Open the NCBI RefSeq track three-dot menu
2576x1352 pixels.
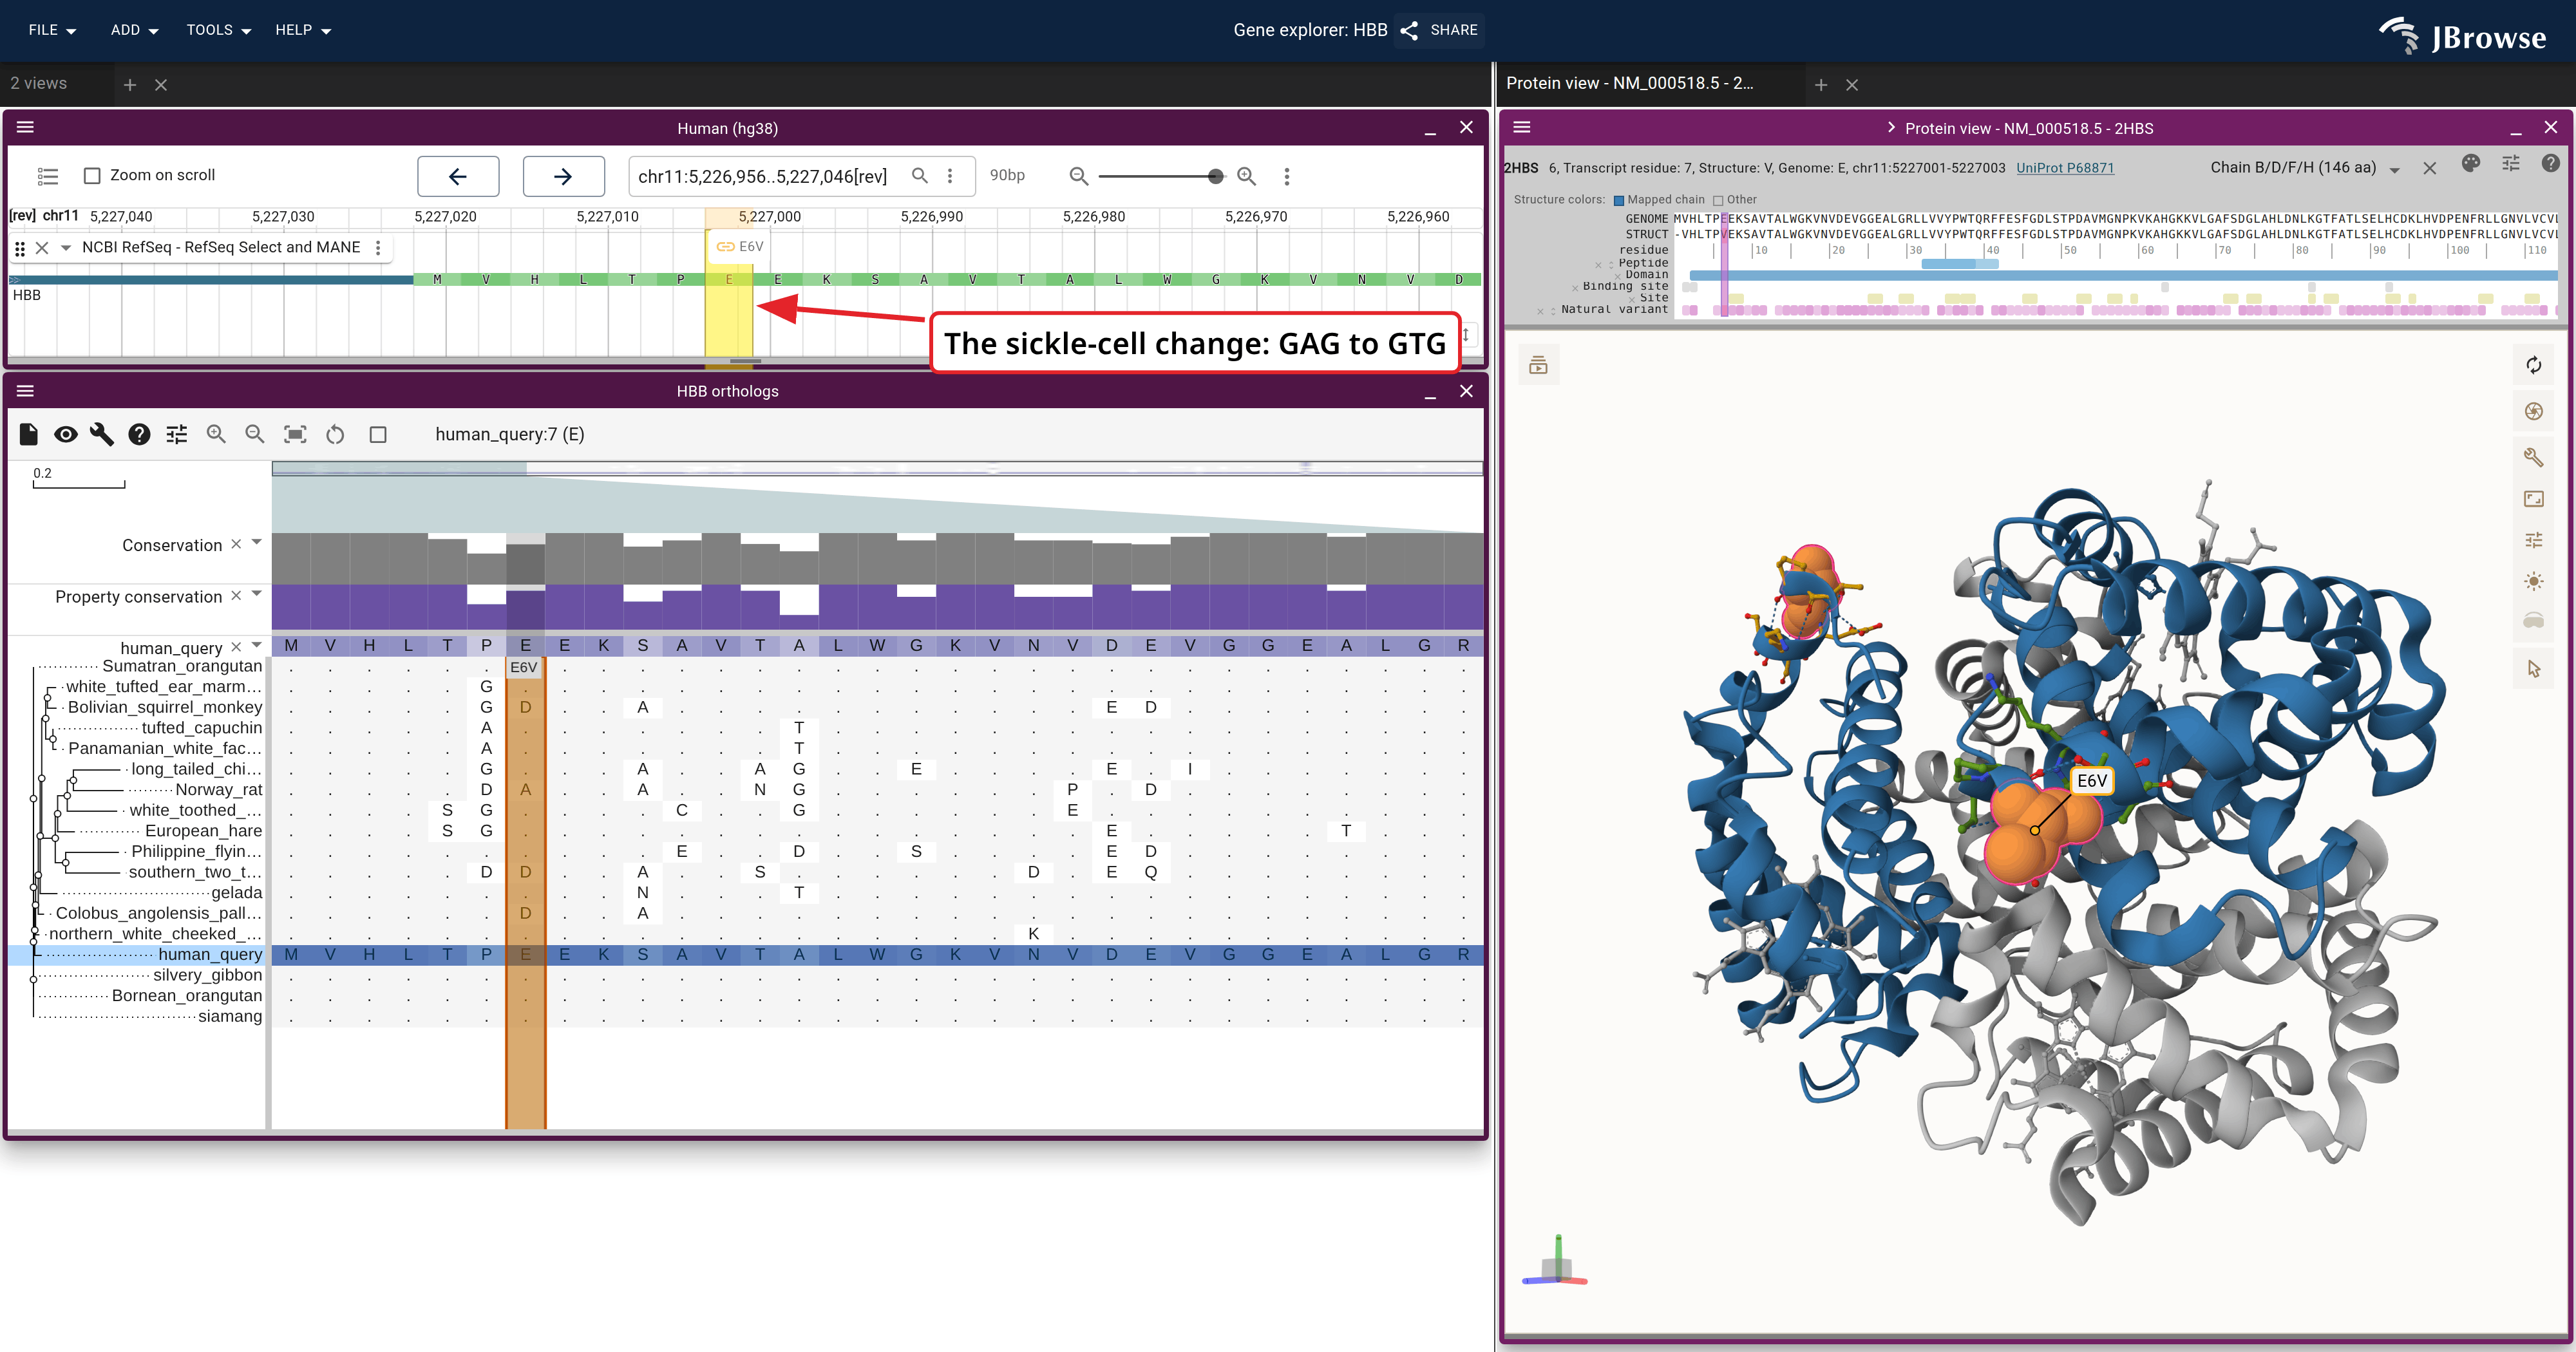(x=378, y=248)
